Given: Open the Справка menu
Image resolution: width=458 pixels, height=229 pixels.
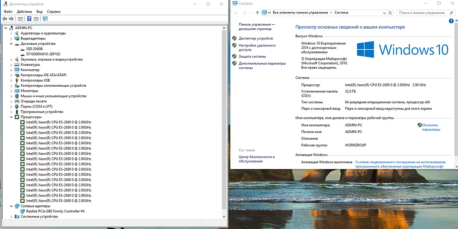Looking at the screenshot, I should [x=54, y=12].
